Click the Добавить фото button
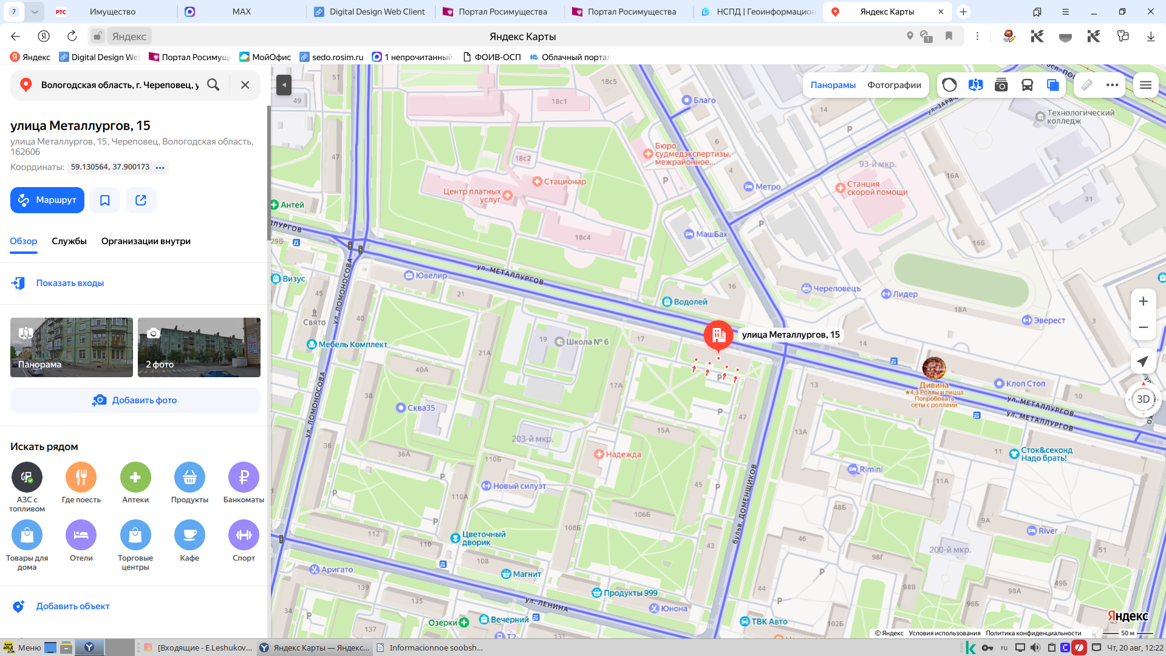Viewport: 1166px width, 656px height. (135, 400)
